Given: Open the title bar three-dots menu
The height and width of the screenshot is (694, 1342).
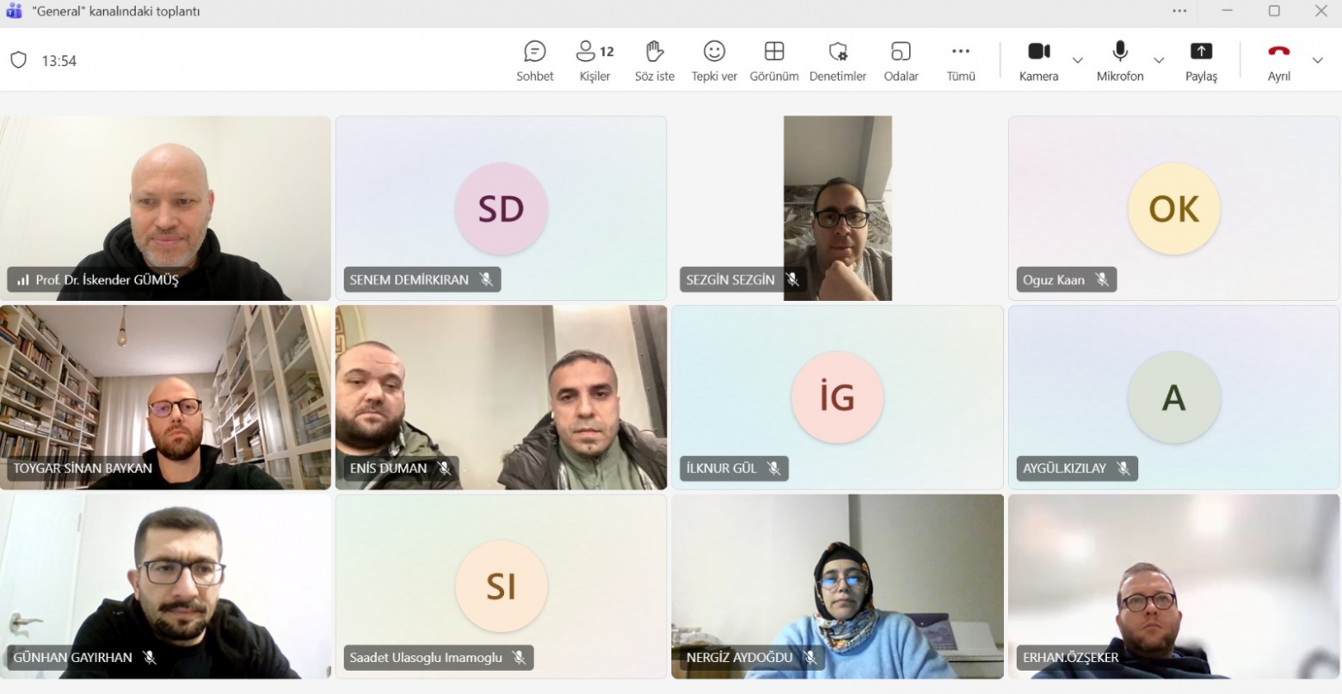Looking at the screenshot, I should (1179, 11).
